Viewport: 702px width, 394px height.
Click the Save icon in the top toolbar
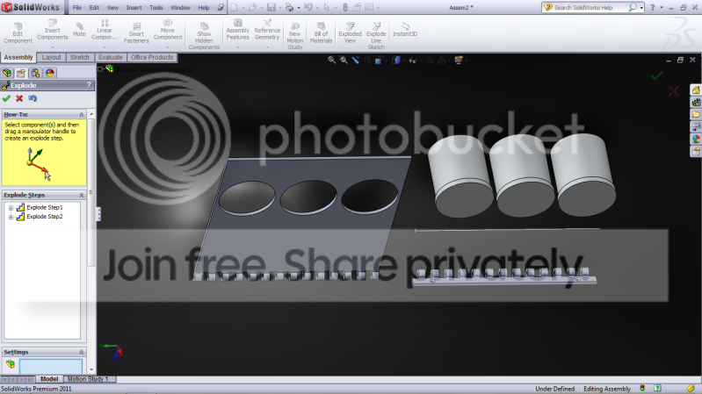pos(271,7)
